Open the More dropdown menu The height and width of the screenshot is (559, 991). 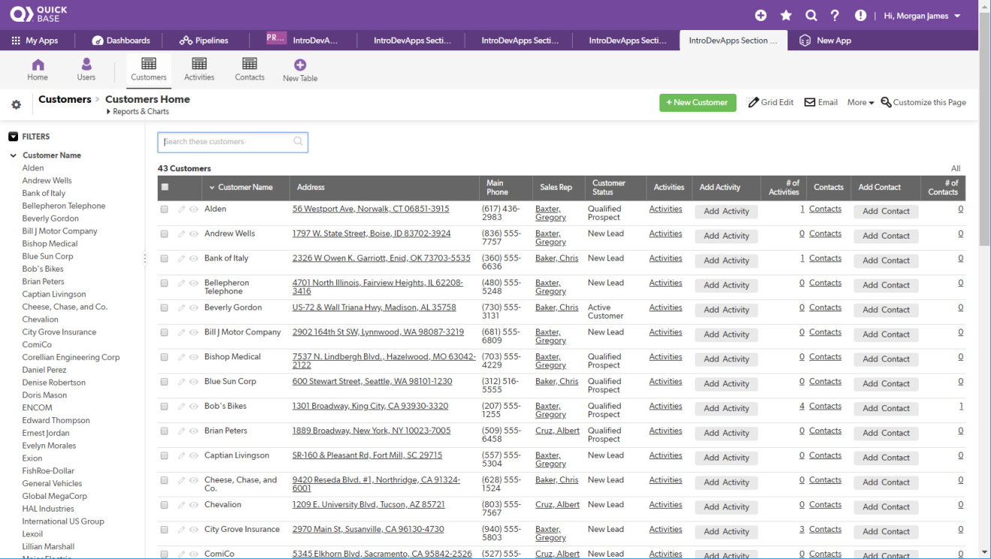(860, 103)
